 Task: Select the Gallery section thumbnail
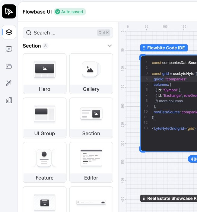(x=91, y=74)
